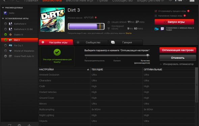The width and height of the screenshot is (199, 126).
Task: Click the Grand Theft Auto IV icon
Action: pyautogui.click(x=10, y=56)
